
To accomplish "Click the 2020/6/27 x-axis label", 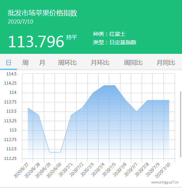I will 21,171.
